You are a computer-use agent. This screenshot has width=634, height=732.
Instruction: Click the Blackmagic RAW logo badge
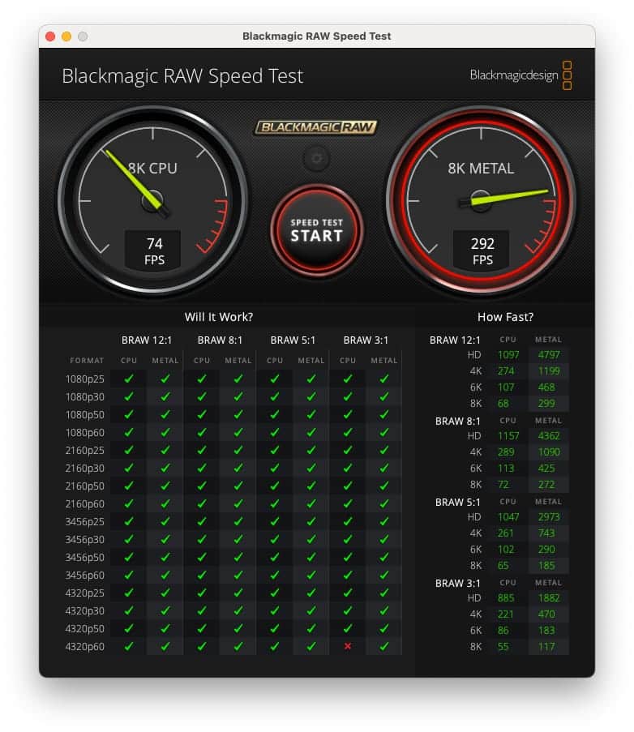[316, 127]
